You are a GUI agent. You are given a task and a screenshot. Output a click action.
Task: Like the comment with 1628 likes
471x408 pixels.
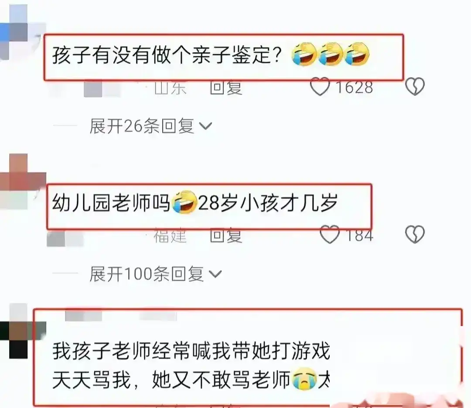320,87
